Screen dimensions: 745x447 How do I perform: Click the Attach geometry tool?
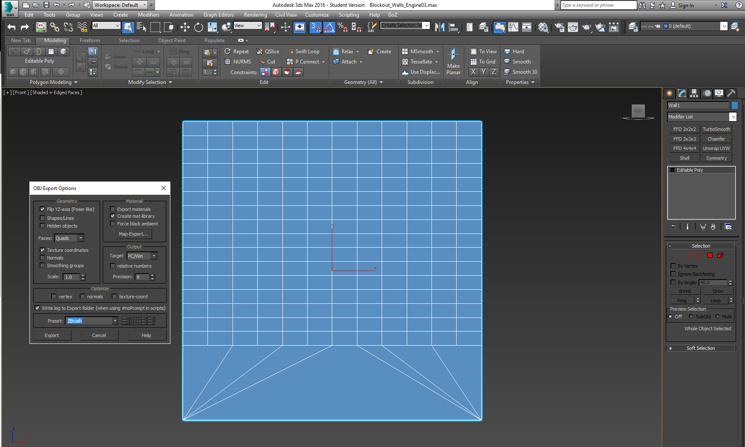coord(345,62)
